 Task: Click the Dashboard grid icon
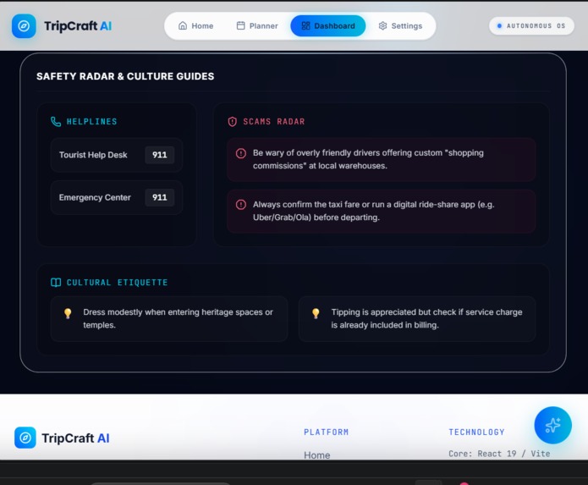click(306, 25)
